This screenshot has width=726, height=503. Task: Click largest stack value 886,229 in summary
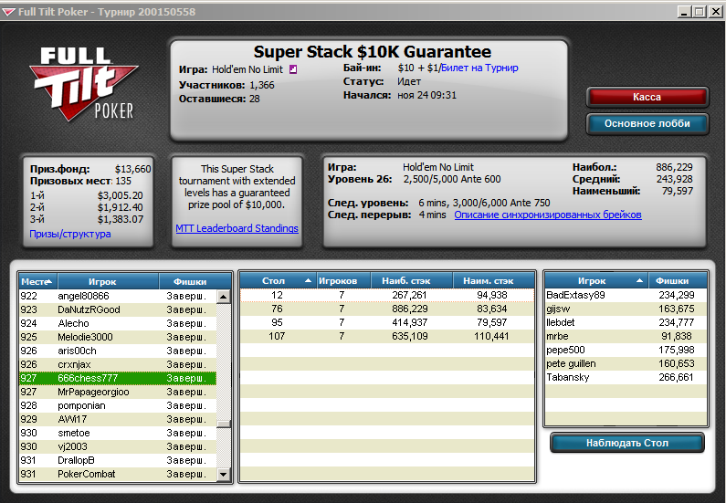click(674, 167)
